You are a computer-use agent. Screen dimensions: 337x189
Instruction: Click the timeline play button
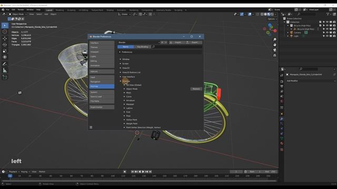click(143, 172)
